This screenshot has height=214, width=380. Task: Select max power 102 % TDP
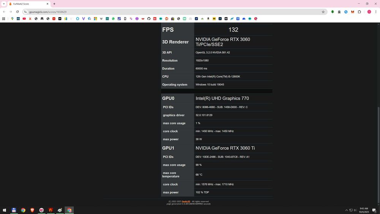[x=202, y=192]
